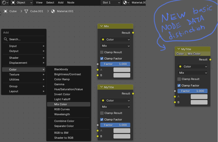Open Mix blend dropdown on middle MyTitle node

tap(115, 107)
